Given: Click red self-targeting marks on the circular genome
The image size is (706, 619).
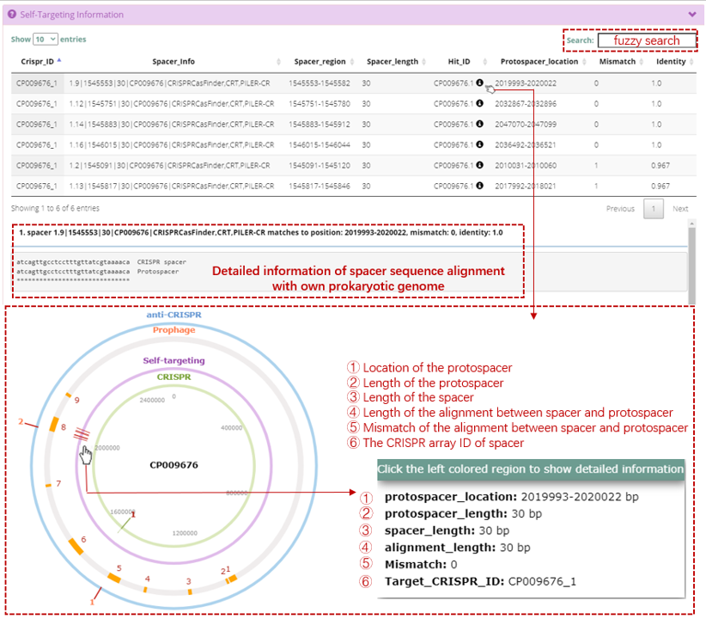Looking at the screenshot, I should pos(80,436).
